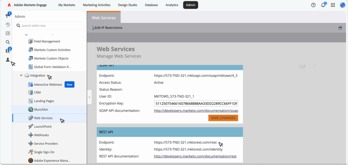Click the magnifier search icon in left rail
Viewport: 348px width, 165px height.
[x=7, y=42]
